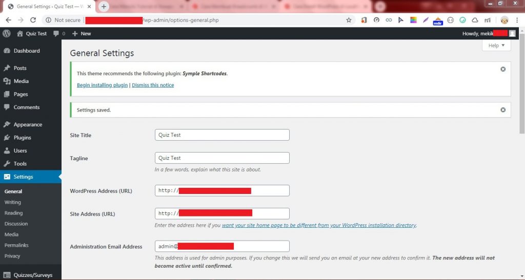Click the Posts pin icon

point(7,68)
